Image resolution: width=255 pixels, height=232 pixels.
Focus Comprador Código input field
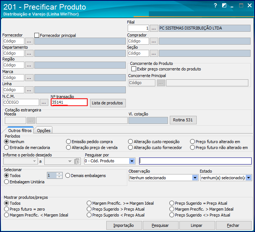[x=138, y=41]
